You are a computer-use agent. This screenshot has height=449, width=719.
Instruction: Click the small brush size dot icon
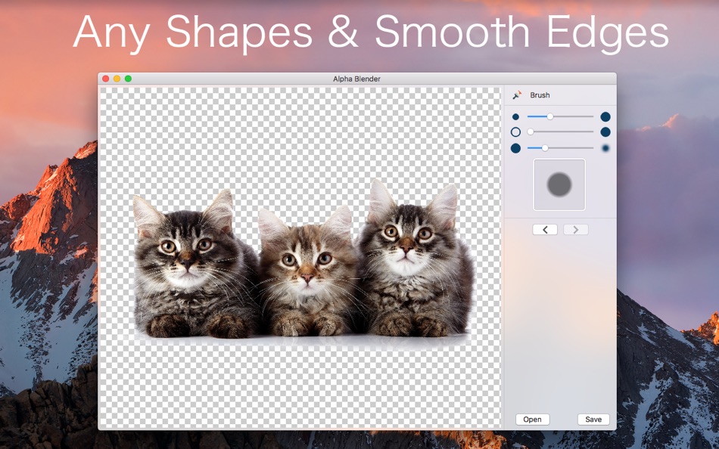tap(515, 117)
